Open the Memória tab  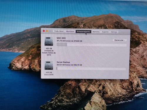[x=96, y=32]
